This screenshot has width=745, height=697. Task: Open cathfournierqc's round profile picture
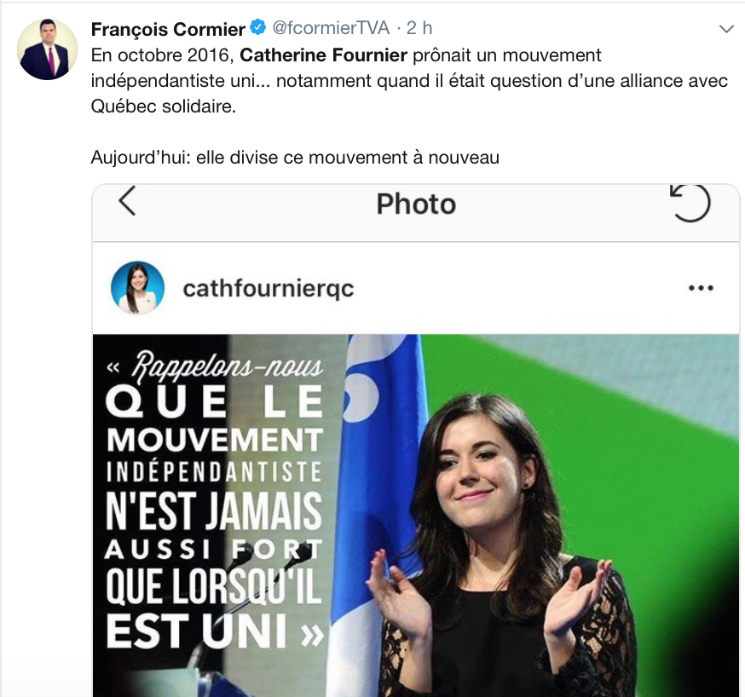point(137,288)
